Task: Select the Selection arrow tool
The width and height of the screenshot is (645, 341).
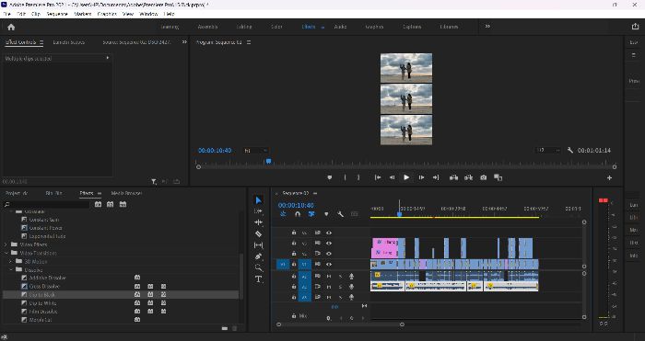Action: point(258,200)
